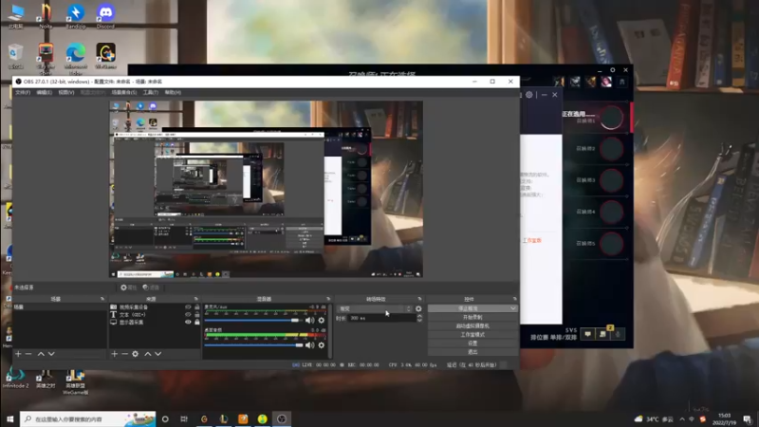Pop out the 控件 dock panel
Viewport: 759px width, 427px height.
tap(514, 299)
